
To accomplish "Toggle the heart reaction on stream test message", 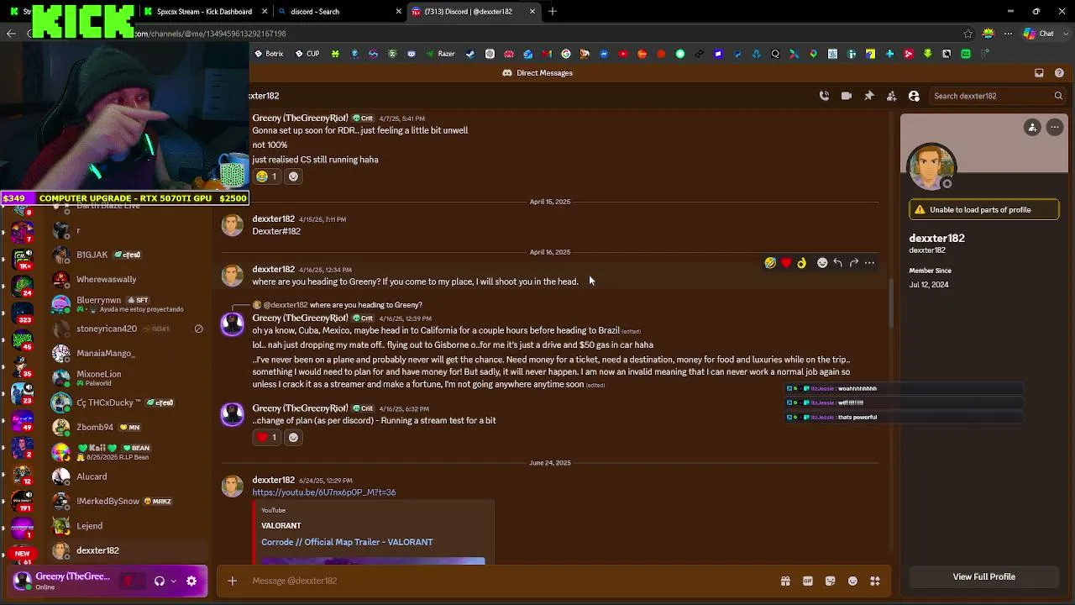I will tap(267, 438).
